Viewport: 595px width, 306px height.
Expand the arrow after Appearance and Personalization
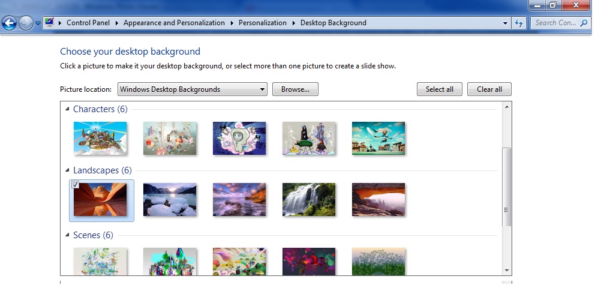tap(232, 23)
